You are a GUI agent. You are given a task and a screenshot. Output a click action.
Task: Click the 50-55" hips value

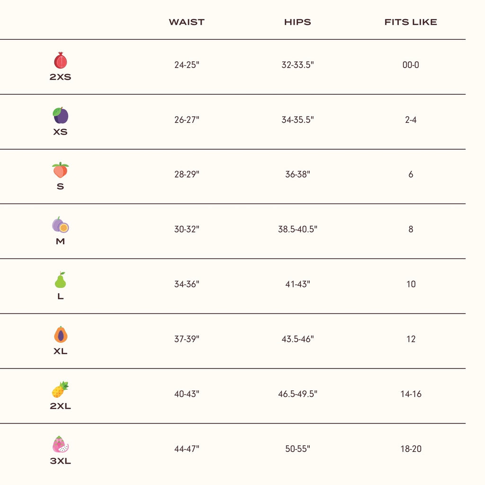point(297,449)
